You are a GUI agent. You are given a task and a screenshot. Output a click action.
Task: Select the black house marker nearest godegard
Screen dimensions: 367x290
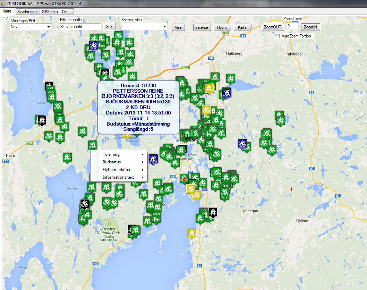click(x=213, y=212)
